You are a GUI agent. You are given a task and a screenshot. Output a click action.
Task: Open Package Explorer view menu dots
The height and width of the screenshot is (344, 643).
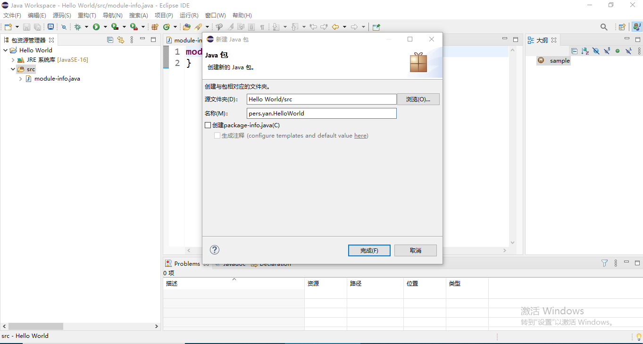point(132,40)
